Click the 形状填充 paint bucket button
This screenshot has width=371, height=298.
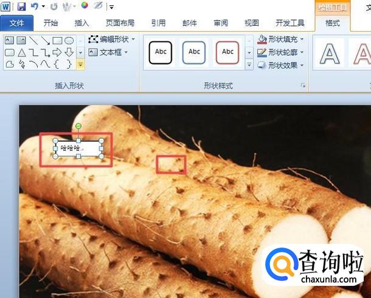coord(262,40)
